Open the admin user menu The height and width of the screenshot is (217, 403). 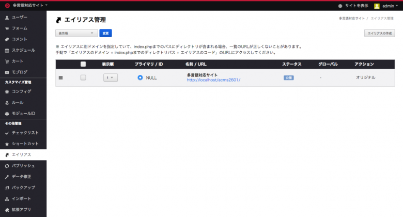[x=384, y=6]
